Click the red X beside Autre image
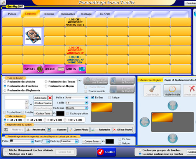Viewport: 196px width, 159px height. click(x=50, y=98)
